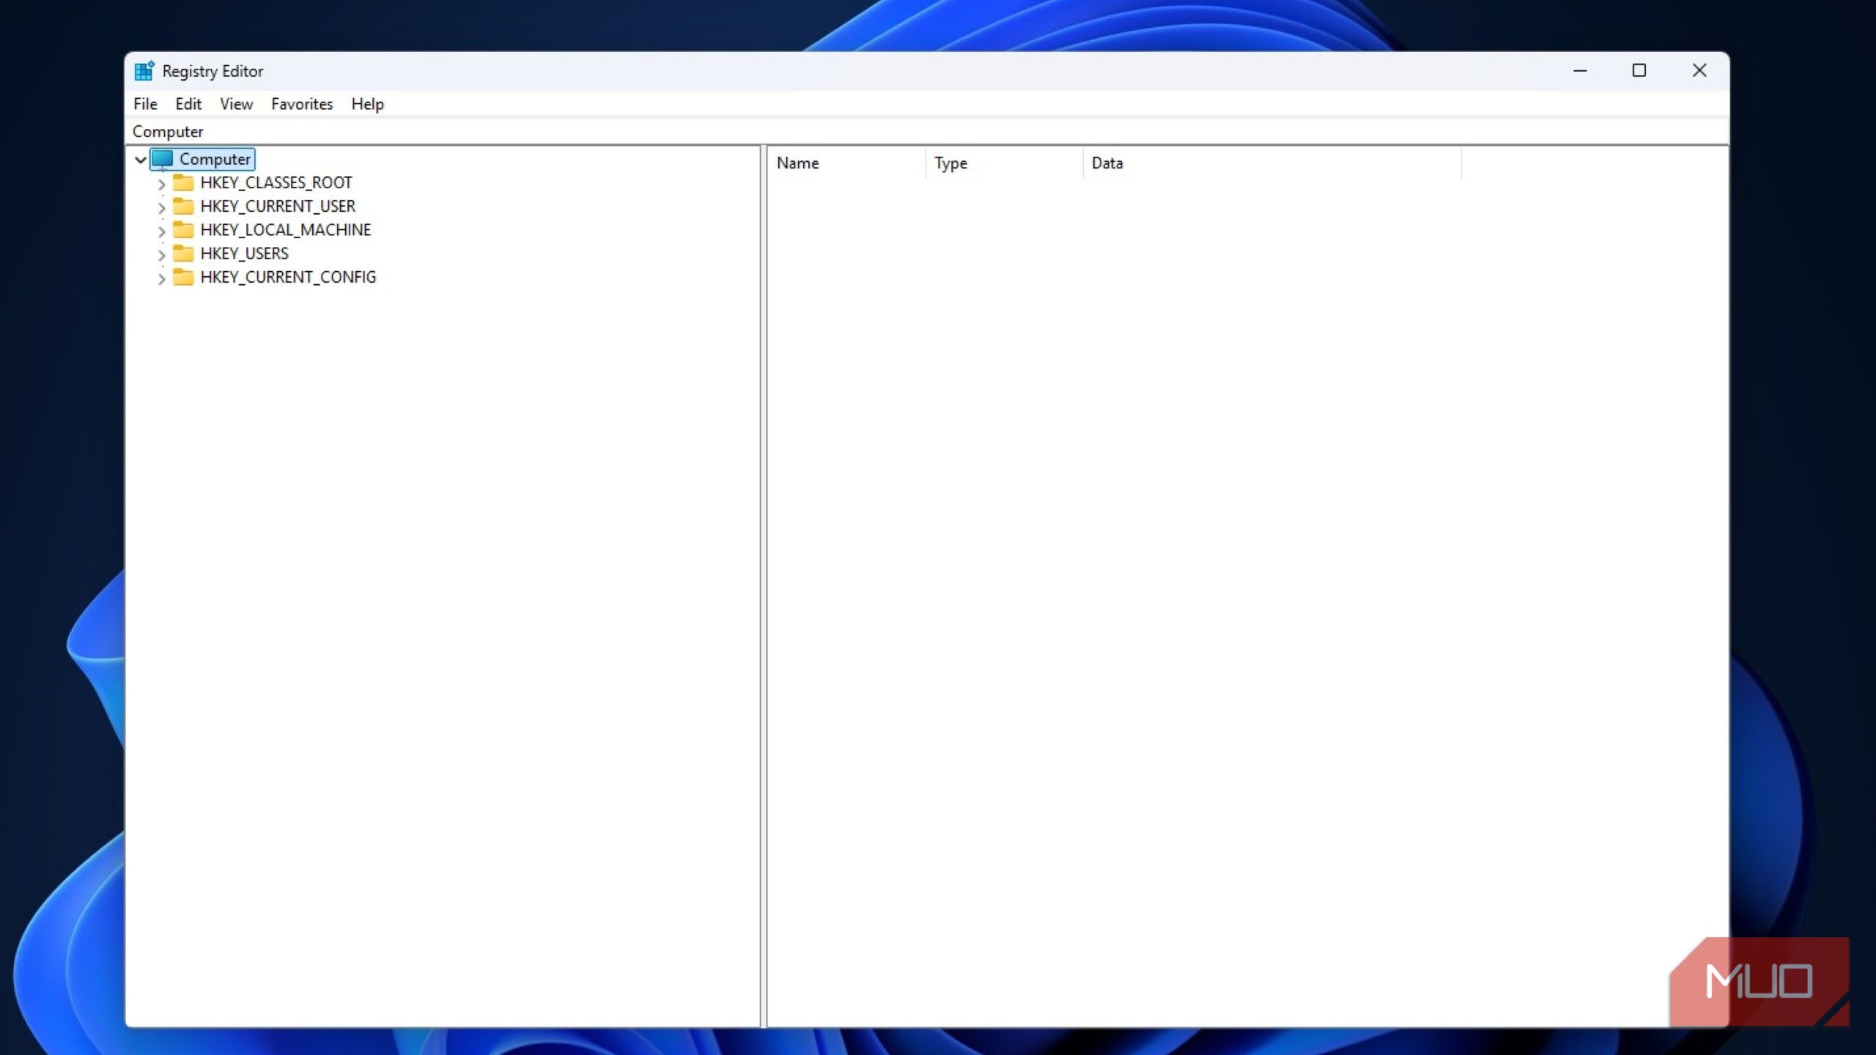
Task: Expand the HKEY_CURRENT_USER key
Action: tap(161, 207)
